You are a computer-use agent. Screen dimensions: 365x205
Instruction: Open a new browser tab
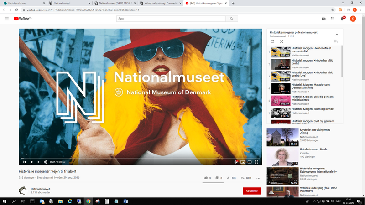click(233, 3)
